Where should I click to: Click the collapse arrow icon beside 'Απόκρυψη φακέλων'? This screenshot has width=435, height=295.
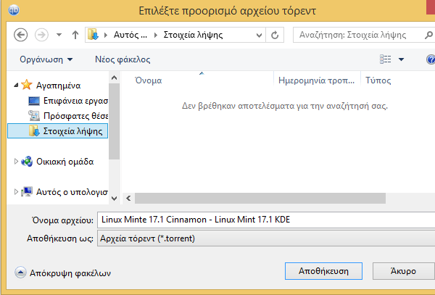(20, 273)
